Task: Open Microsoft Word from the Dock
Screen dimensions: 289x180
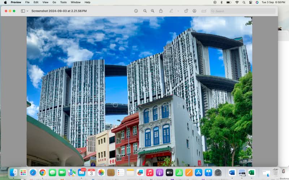Action: click(x=232, y=173)
